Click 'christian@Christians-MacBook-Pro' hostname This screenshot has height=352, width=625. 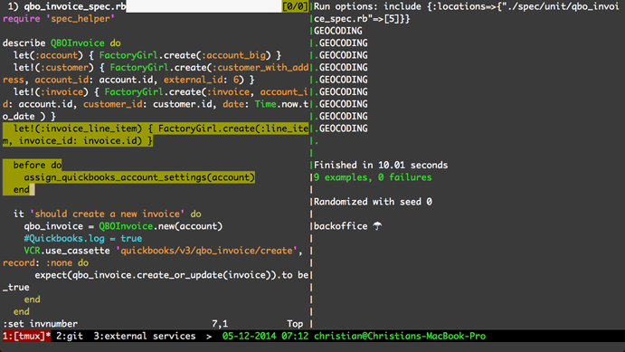pyautogui.click(x=400, y=336)
